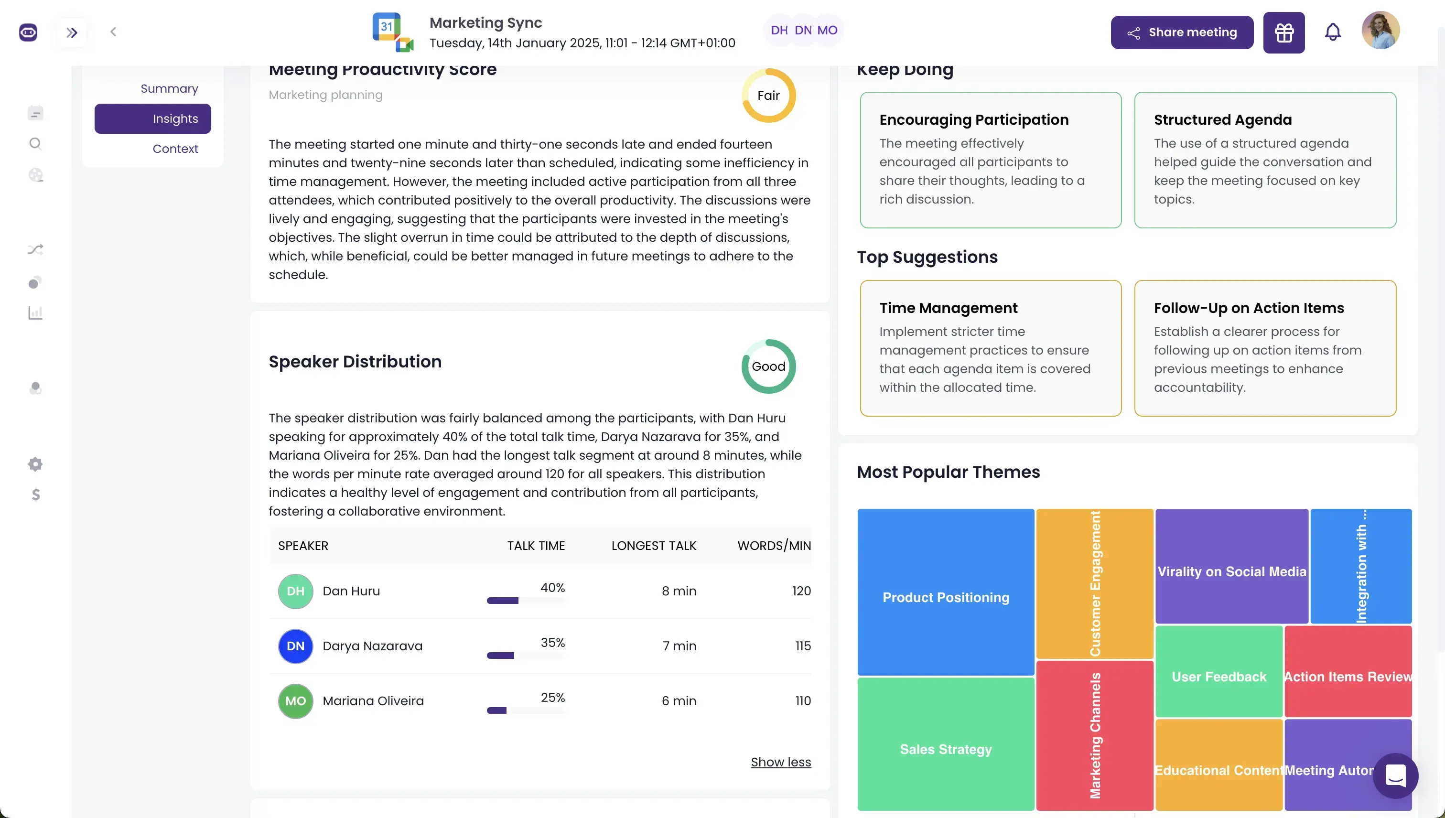Image resolution: width=1445 pixels, height=818 pixels.
Task: Click the shuffle icon in the sidebar
Action: 35,249
